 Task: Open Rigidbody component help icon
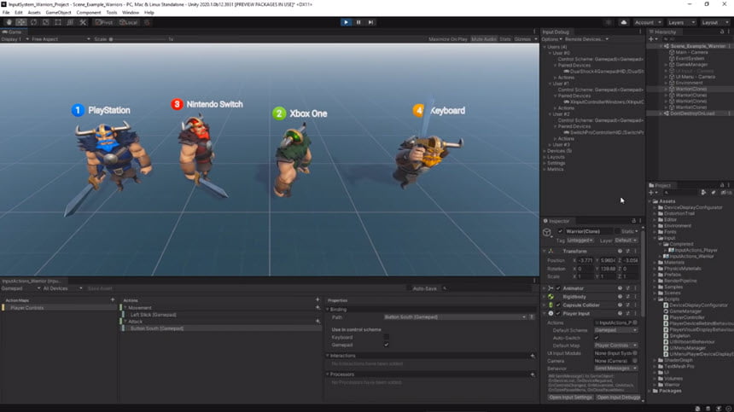tap(620, 297)
